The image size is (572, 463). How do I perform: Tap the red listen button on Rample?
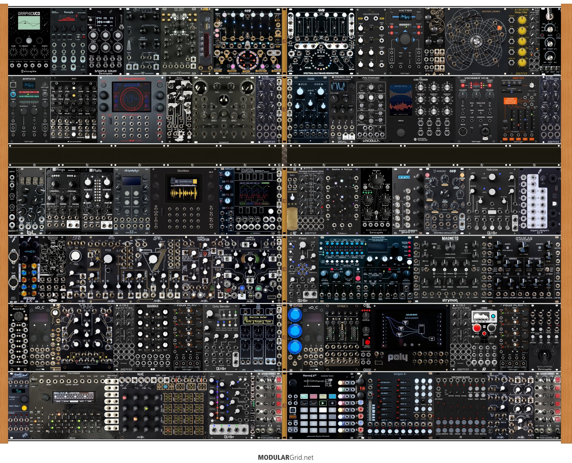coord(83,37)
